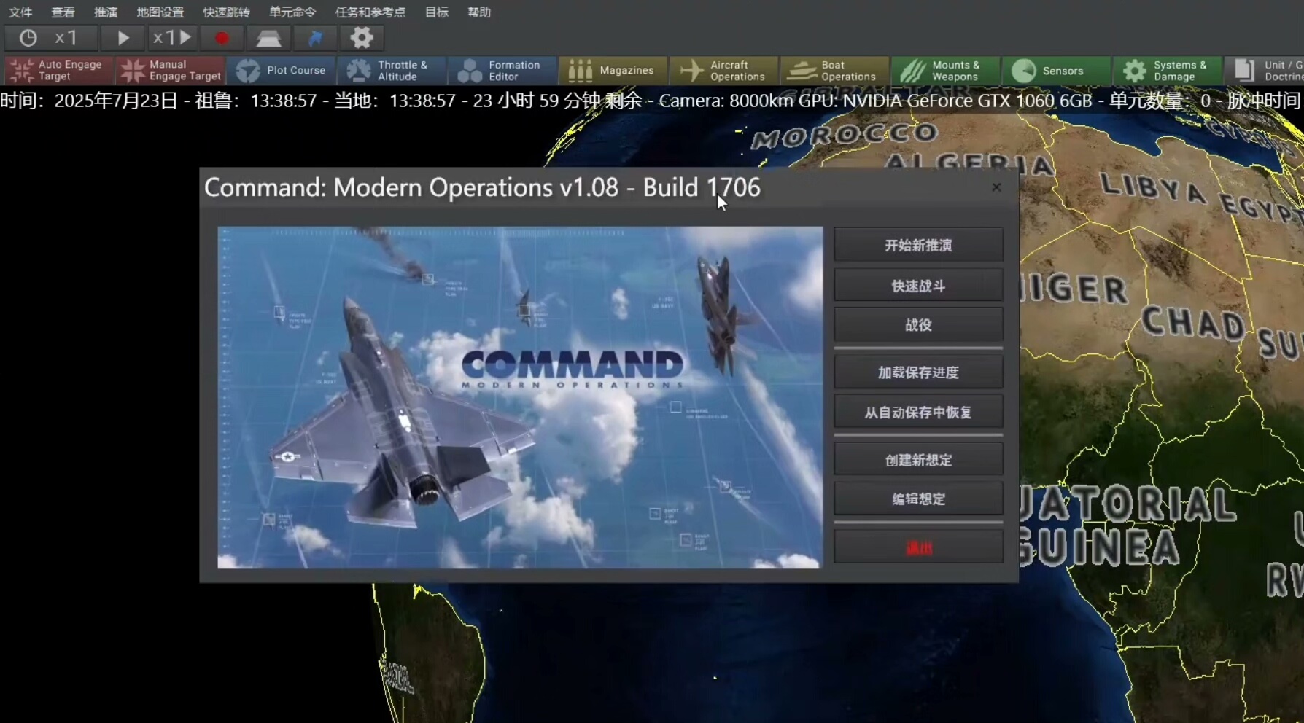This screenshot has width=1304, height=723.
Task: Open Boat Operations
Action: [835, 71]
